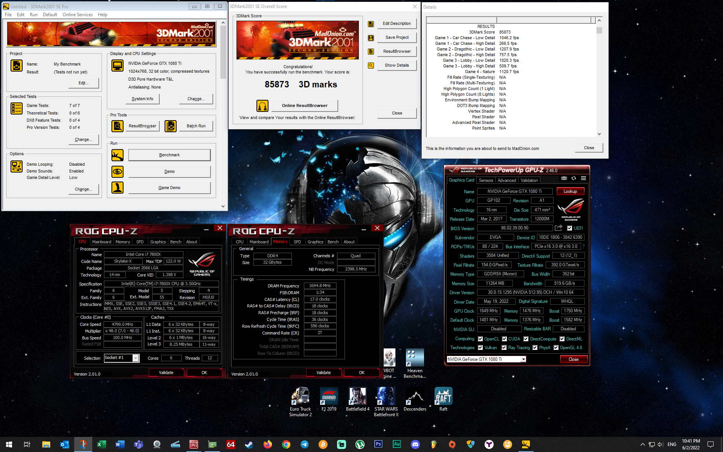Click the Core Speed 4799.0 MHz value
723x452 pixels.
click(122, 324)
